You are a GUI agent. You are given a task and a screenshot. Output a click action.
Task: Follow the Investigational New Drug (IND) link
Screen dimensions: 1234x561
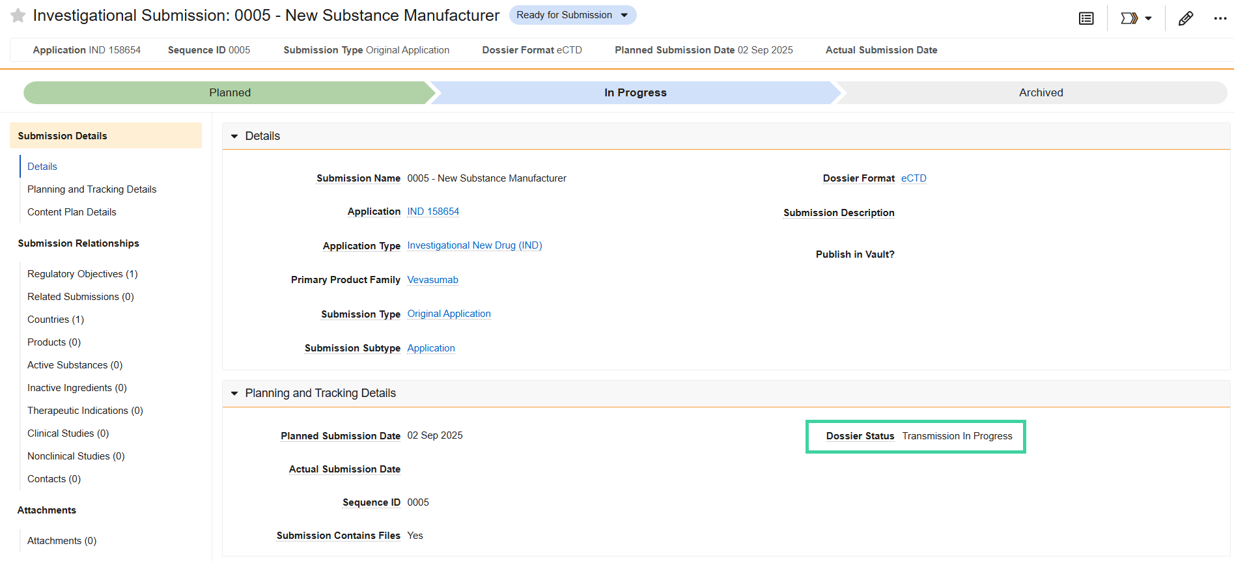pos(475,245)
